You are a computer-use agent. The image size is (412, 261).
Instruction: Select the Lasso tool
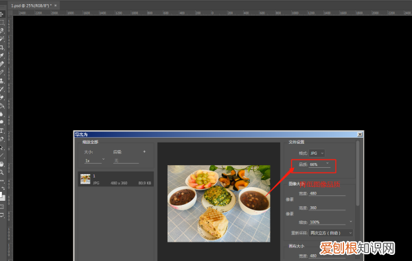pos(2,30)
